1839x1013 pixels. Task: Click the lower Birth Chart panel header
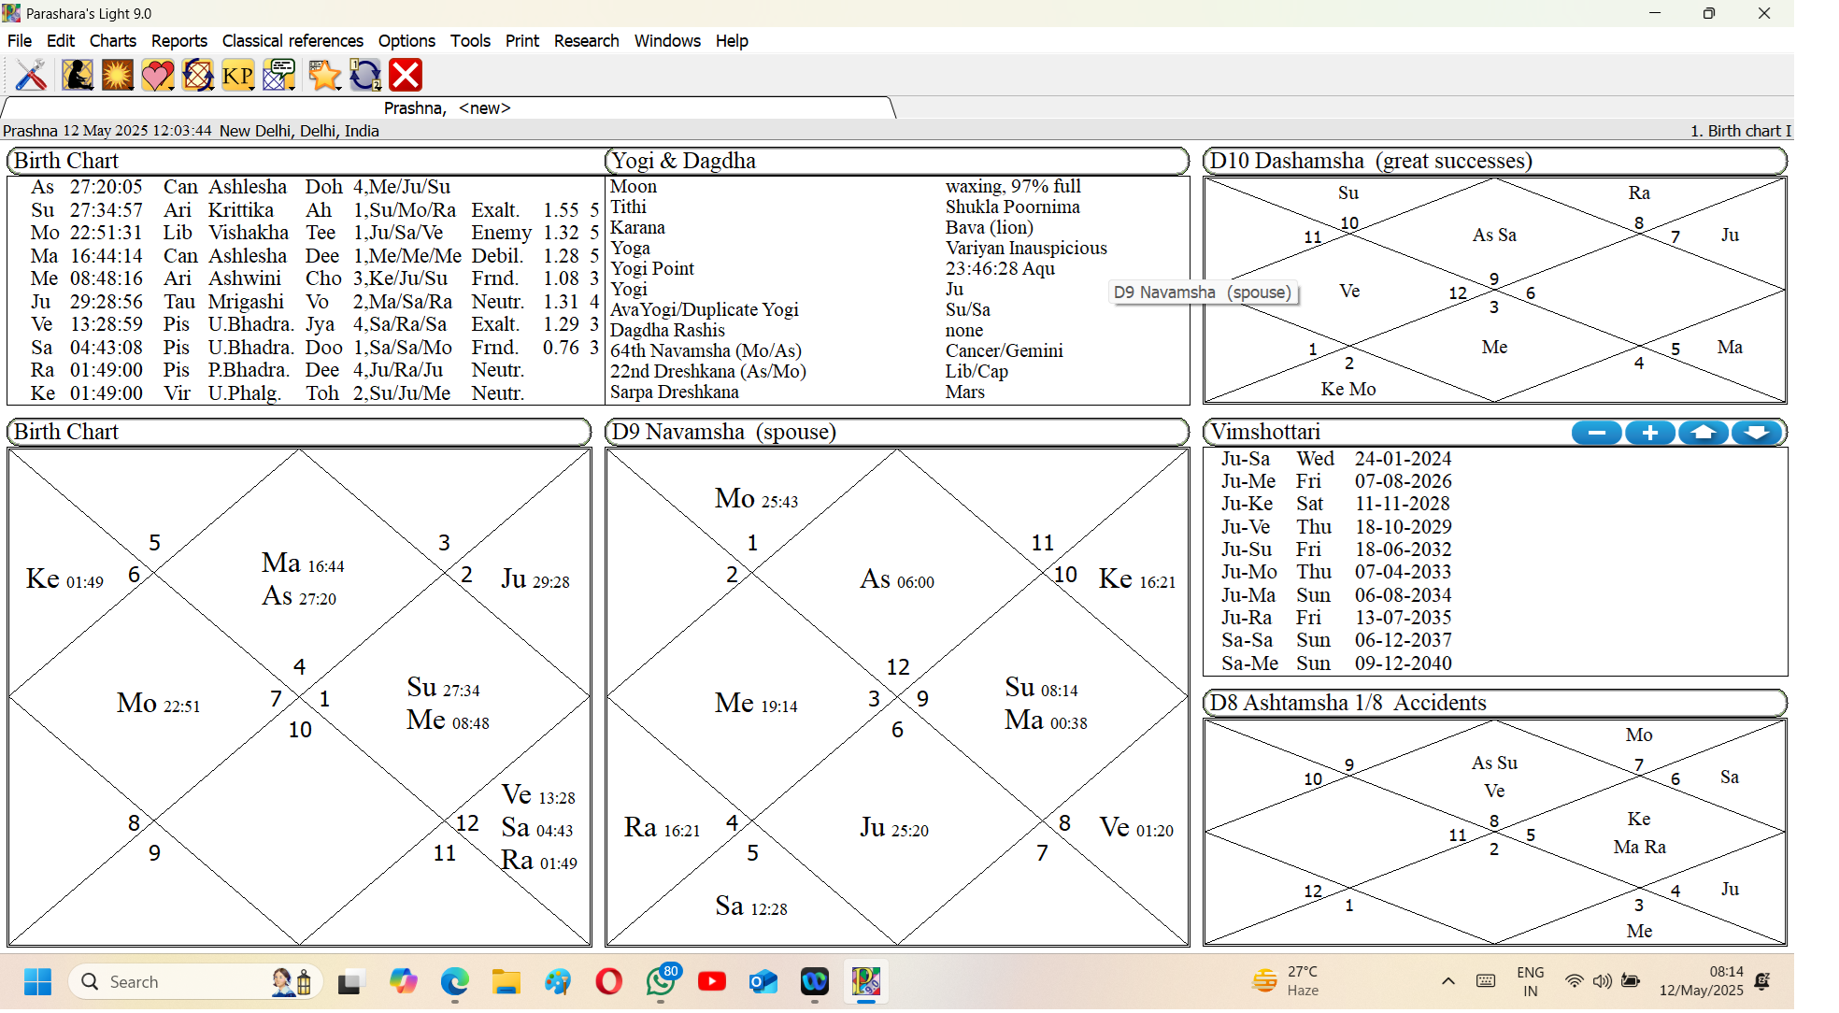pyautogui.click(x=299, y=432)
